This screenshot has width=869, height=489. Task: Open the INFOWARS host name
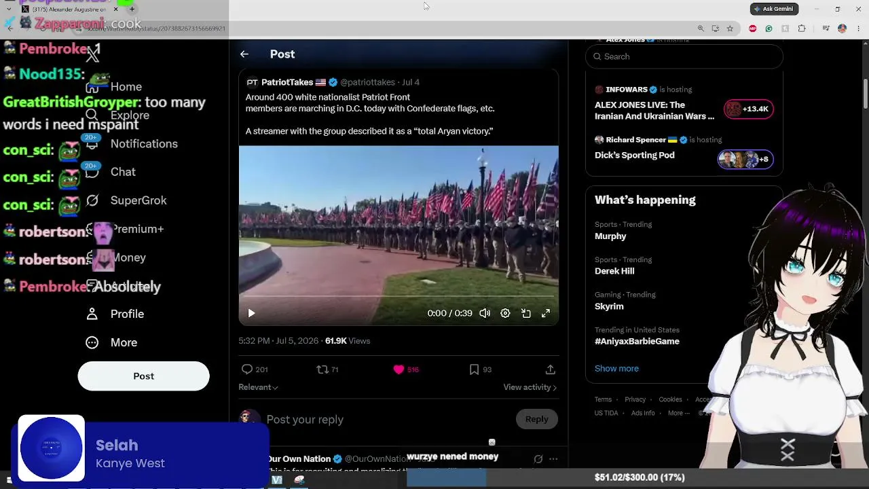click(x=627, y=90)
